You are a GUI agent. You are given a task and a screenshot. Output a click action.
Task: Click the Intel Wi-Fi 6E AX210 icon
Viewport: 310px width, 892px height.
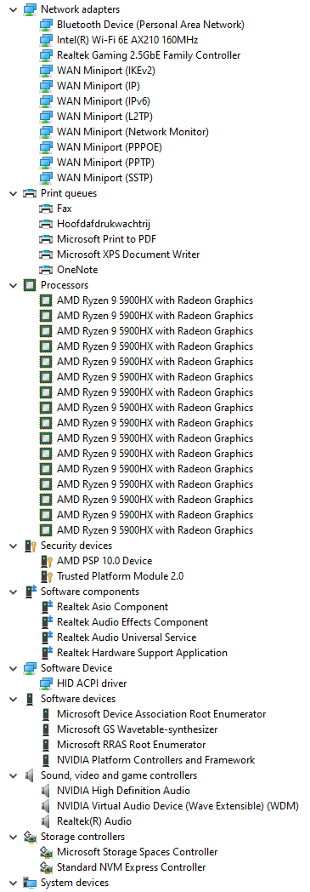(x=46, y=40)
